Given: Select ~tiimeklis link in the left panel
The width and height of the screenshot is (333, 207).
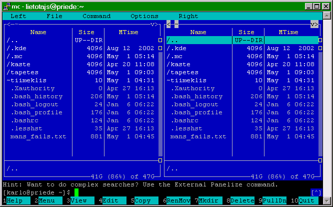Looking at the screenshot, I should coord(82,80).
